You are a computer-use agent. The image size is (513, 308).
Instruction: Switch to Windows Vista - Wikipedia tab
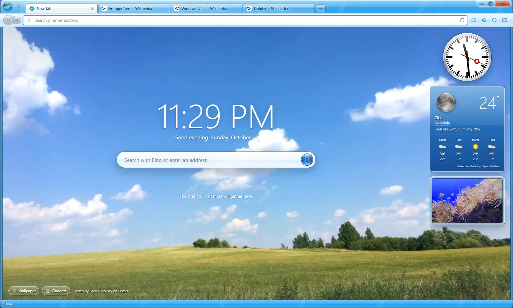coord(206,9)
